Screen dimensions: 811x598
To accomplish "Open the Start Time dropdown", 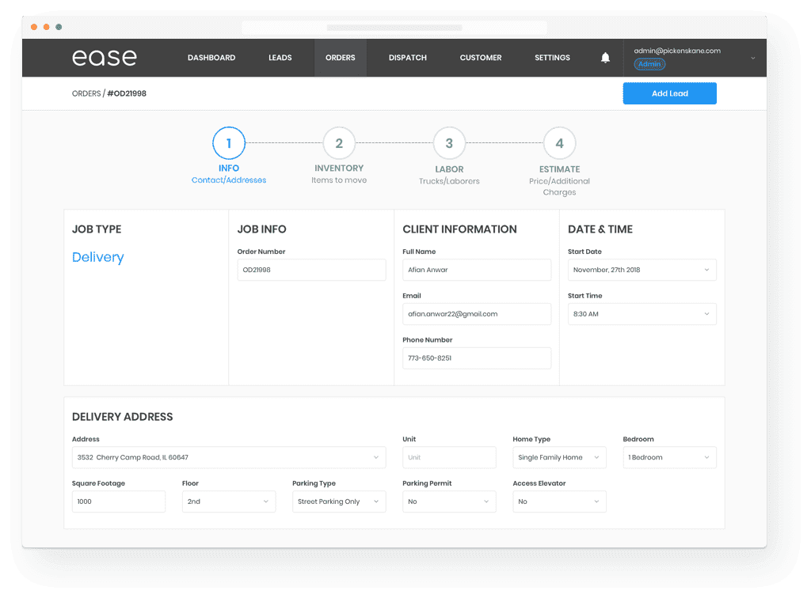I will point(642,314).
